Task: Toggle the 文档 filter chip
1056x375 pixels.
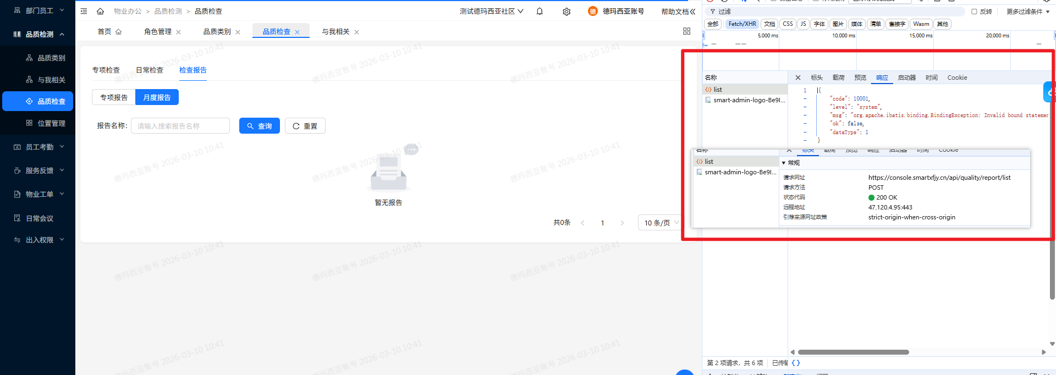Action: [769, 24]
